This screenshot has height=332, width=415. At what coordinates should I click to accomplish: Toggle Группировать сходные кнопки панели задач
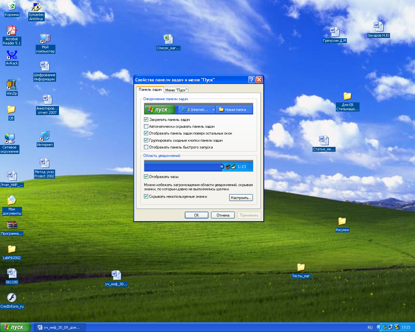[x=146, y=140]
